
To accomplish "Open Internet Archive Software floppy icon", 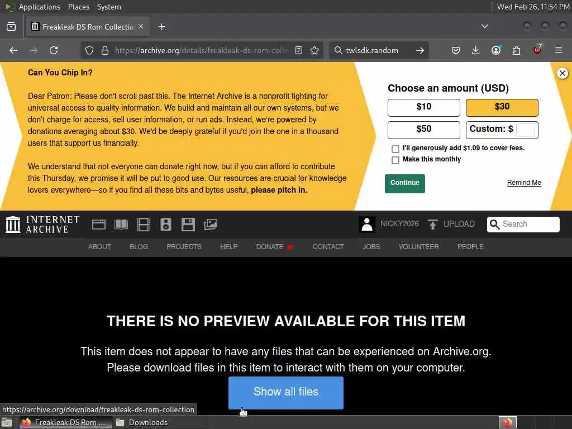I will click(x=188, y=225).
